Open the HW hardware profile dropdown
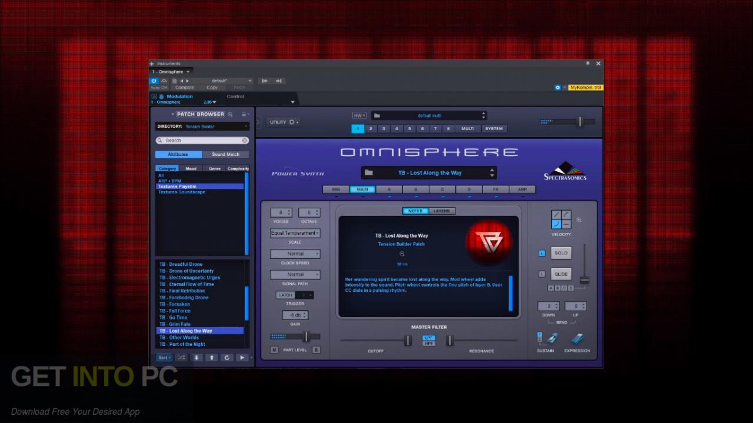The image size is (753, 423). [x=359, y=115]
